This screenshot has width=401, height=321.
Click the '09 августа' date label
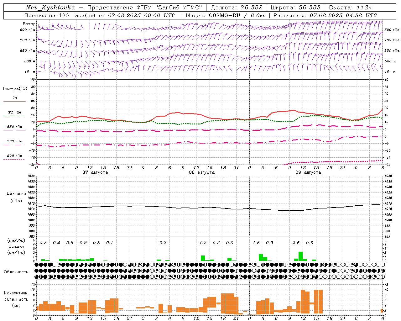[x=308, y=172]
